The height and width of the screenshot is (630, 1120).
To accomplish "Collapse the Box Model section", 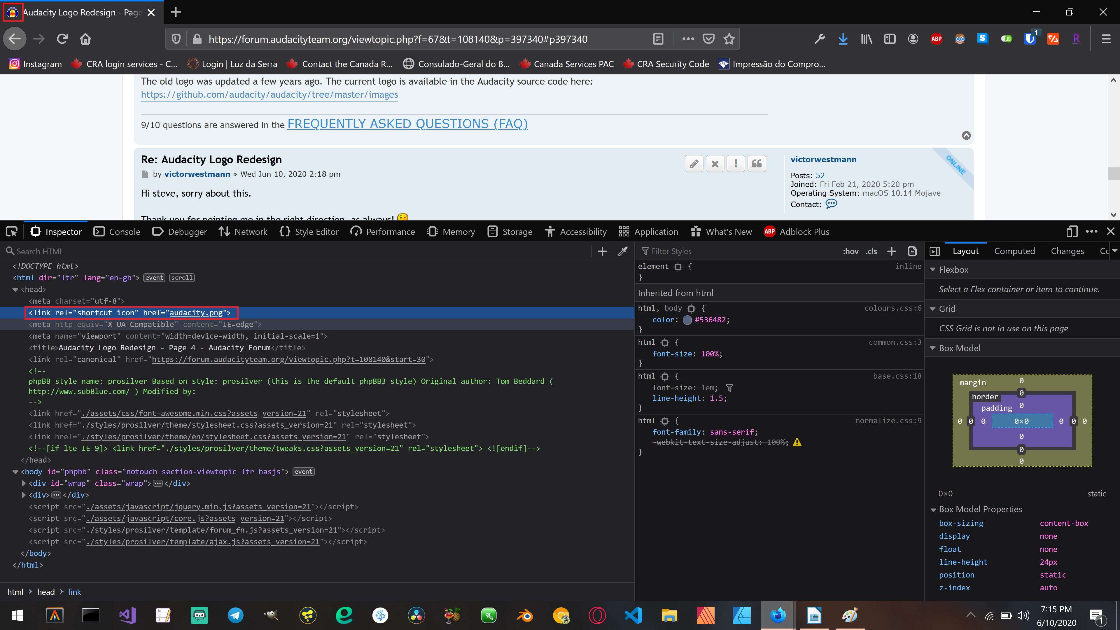I will pos(933,348).
